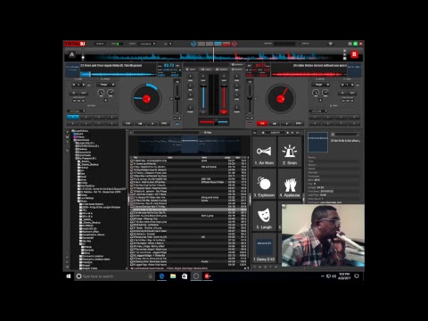This screenshot has height=321, width=428.
Task: Click the deck B play button
Action: coord(286,123)
